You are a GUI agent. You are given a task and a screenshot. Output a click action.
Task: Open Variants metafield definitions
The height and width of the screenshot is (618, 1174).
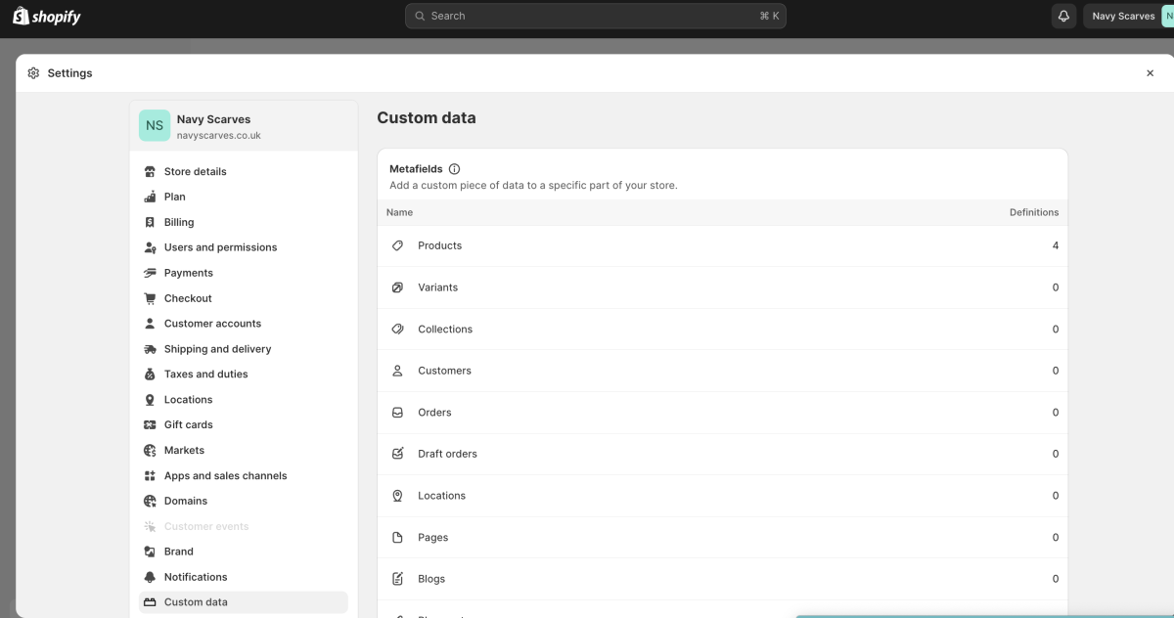(722, 287)
